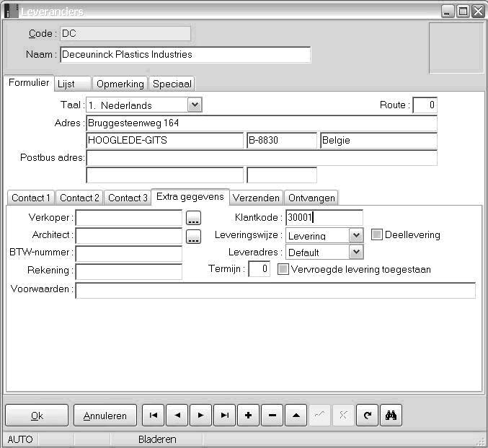Click the Verkoper input field

point(129,218)
